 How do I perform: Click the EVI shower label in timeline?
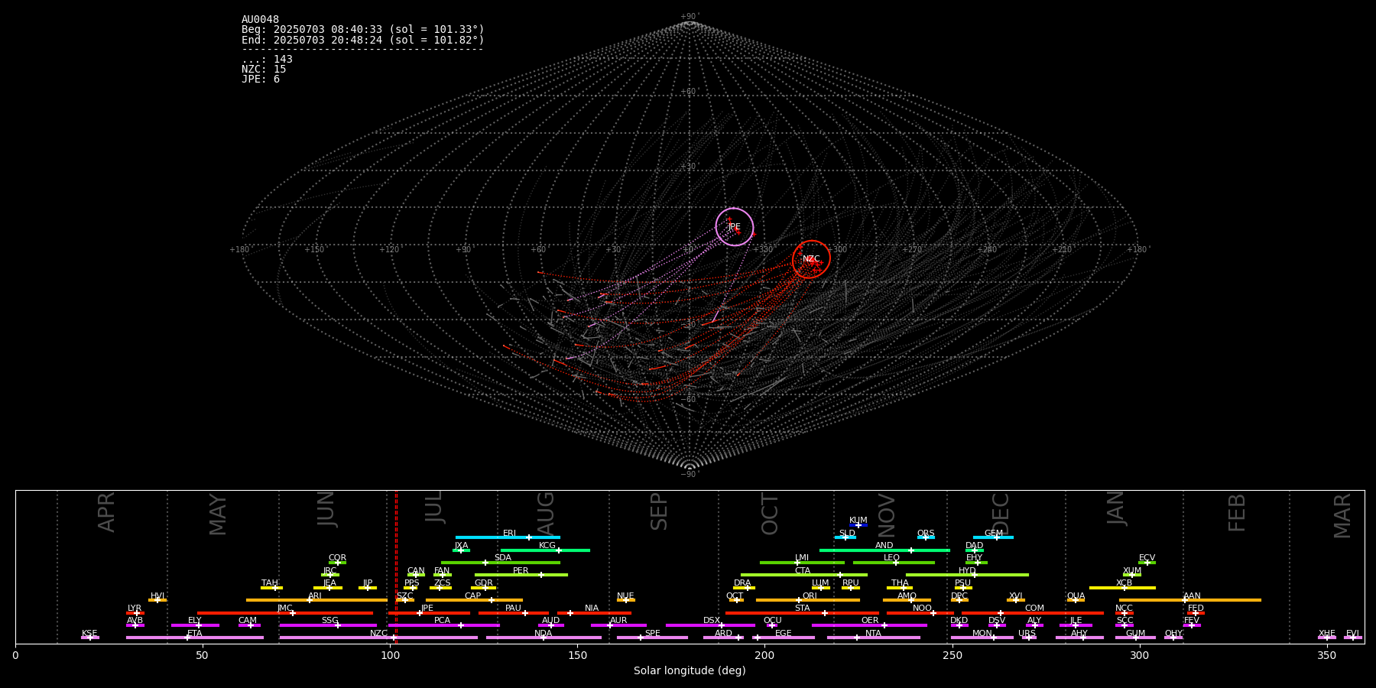[1352, 633]
